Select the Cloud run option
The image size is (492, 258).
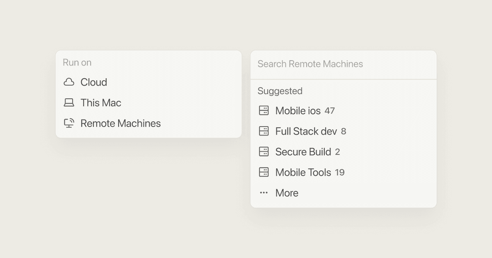[148, 82]
